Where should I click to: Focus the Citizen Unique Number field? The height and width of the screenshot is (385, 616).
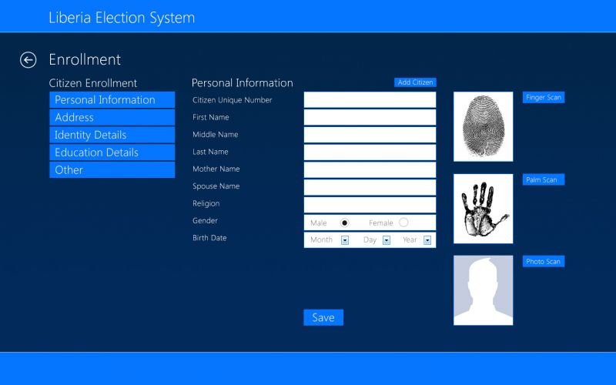[x=370, y=100]
